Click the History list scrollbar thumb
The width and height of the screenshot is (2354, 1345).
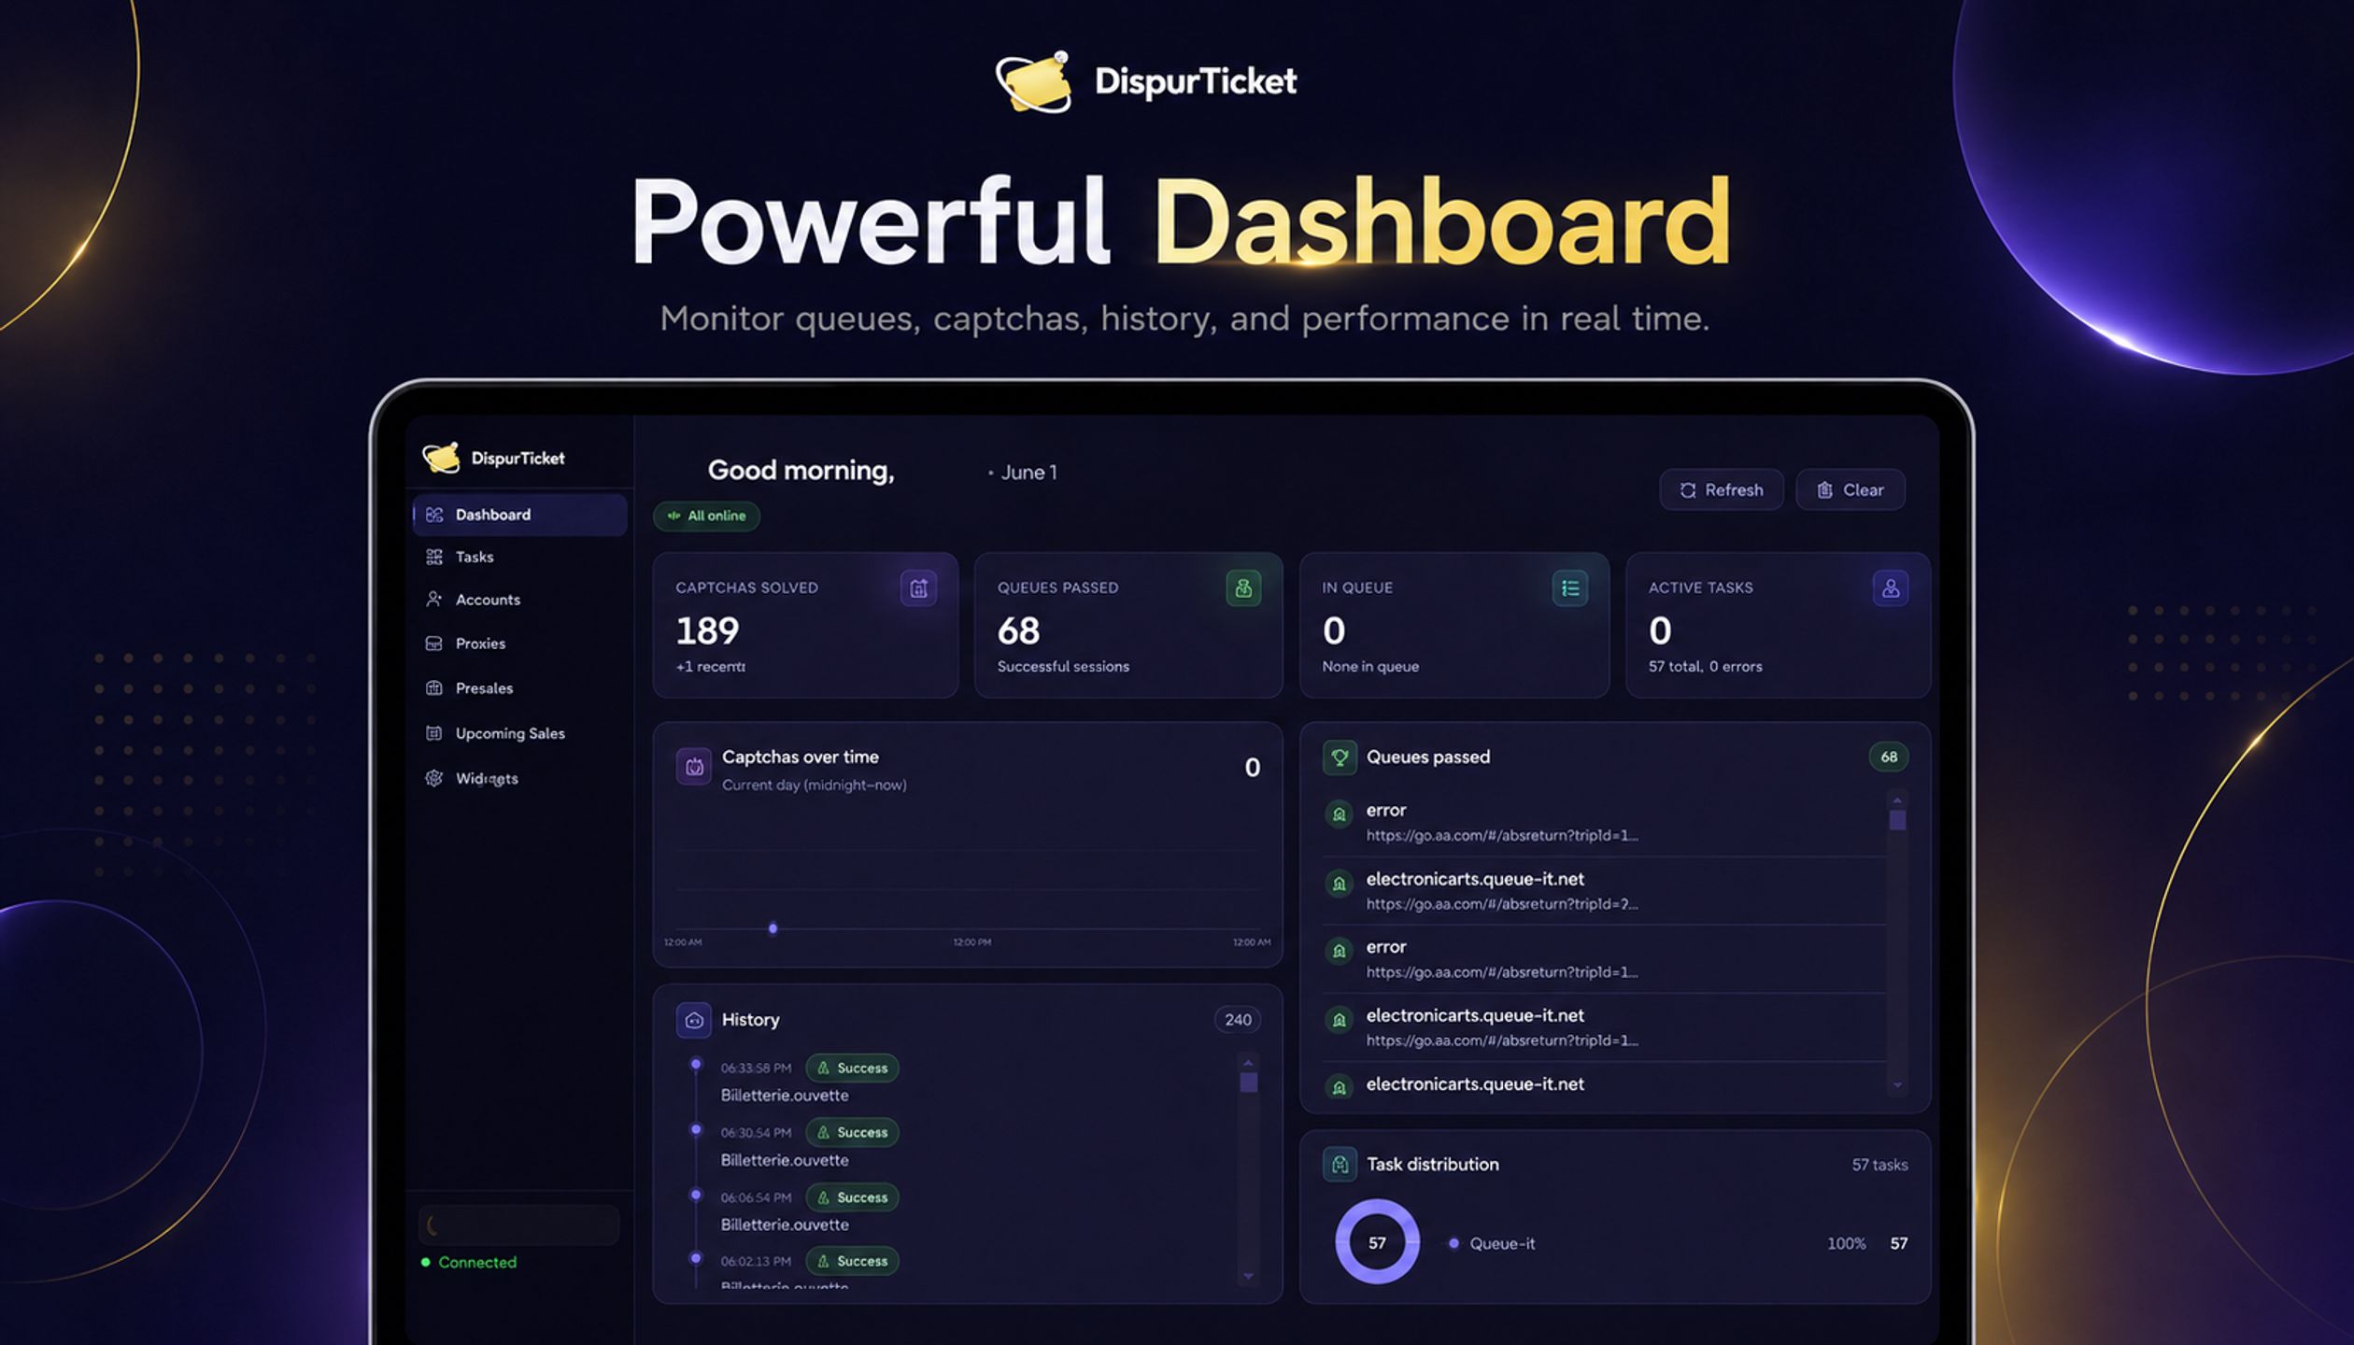coord(1248,1082)
